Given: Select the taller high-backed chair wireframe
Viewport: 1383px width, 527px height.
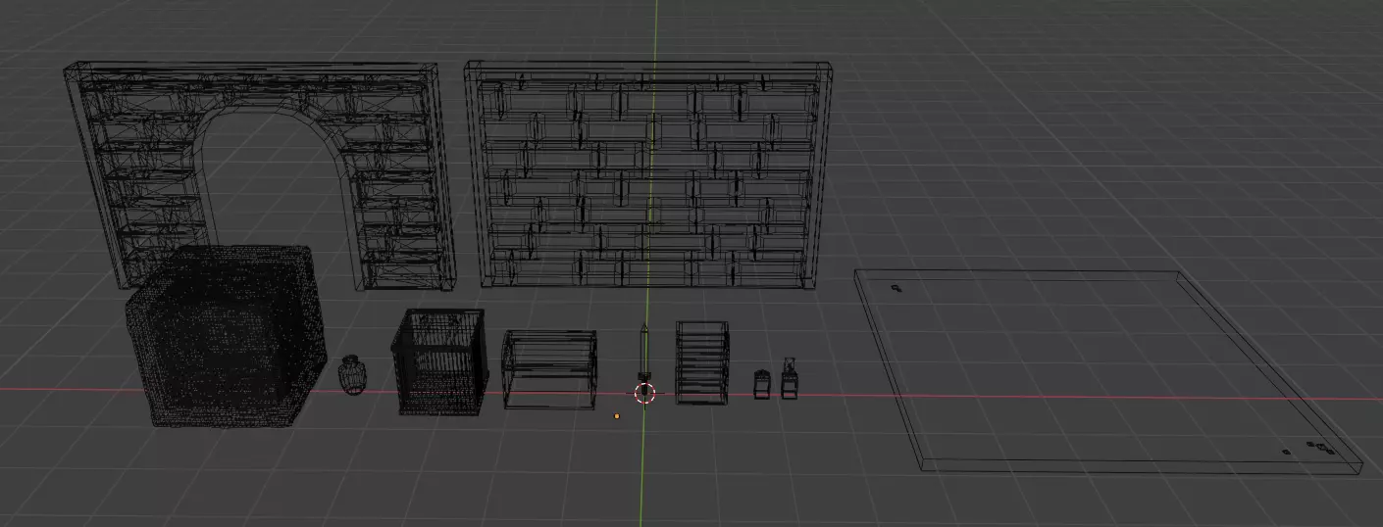Looking at the screenshot, I should point(790,379).
